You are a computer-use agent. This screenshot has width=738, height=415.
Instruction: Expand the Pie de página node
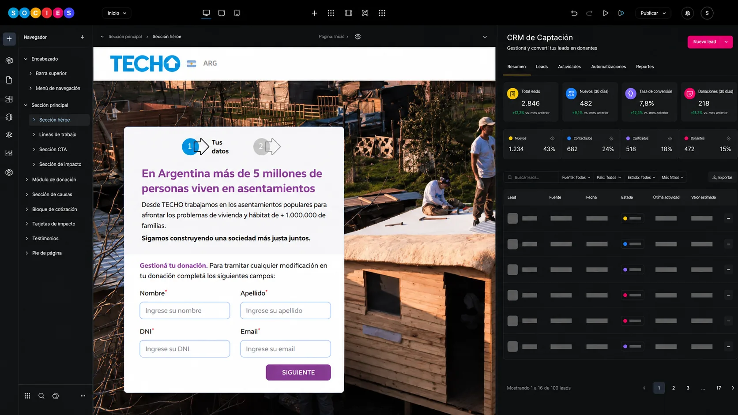coord(27,253)
